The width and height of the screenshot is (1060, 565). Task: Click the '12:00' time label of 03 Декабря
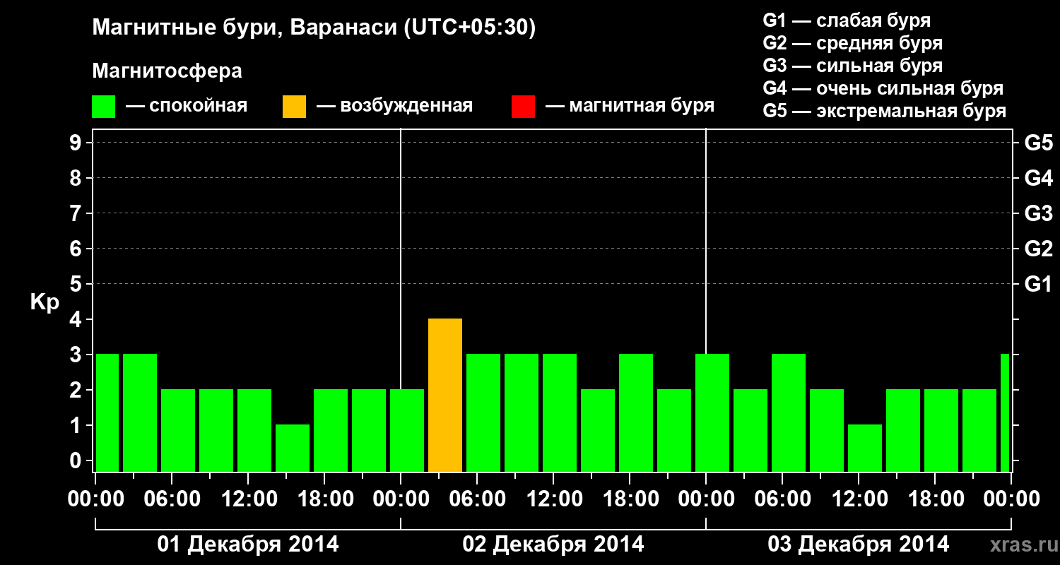(859, 499)
